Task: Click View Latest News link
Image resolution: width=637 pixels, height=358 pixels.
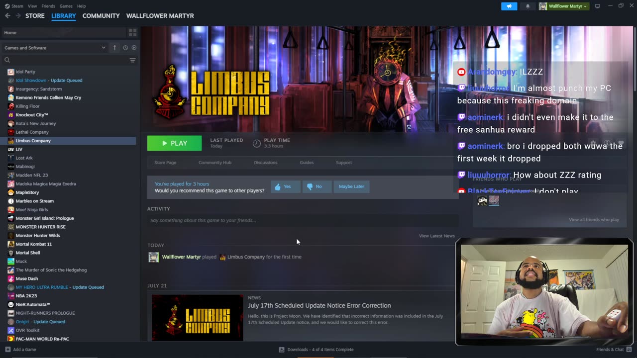Action: tap(437, 236)
